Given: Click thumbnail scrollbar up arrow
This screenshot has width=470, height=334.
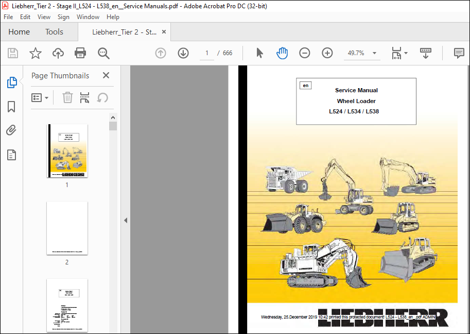Looking at the screenshot, I should coord(113,118).
